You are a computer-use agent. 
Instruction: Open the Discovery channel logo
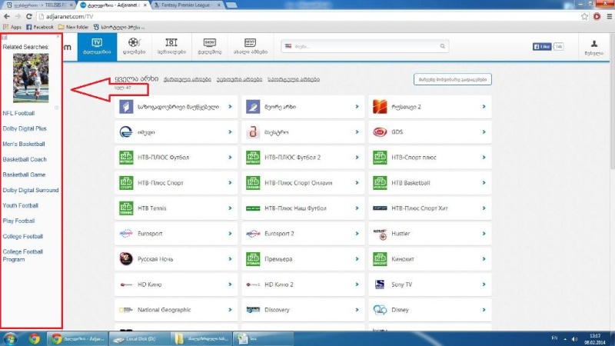click(x=253, y=310)
